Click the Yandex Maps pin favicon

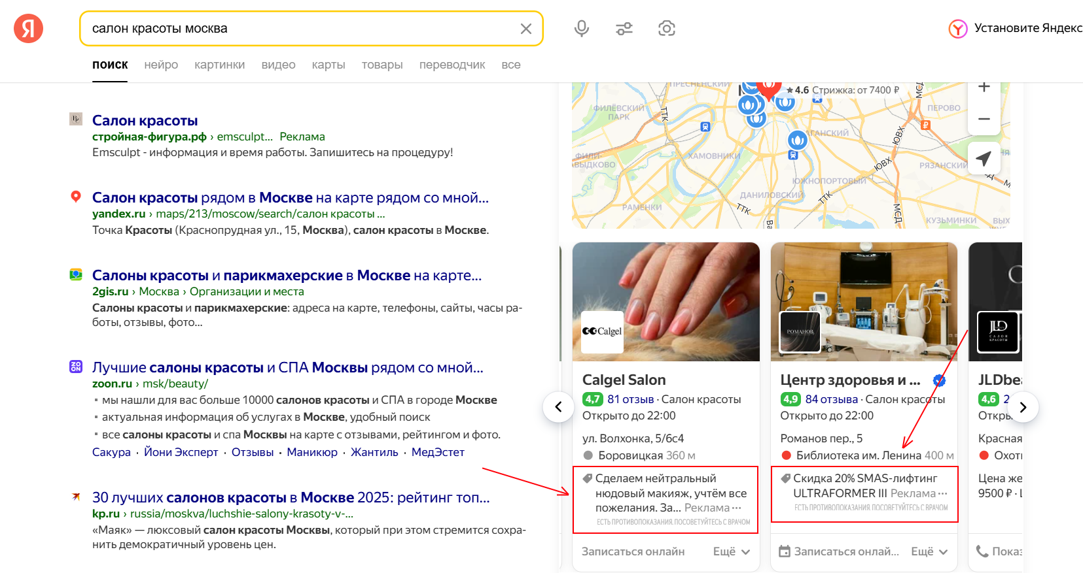click(x=76, y=197)
